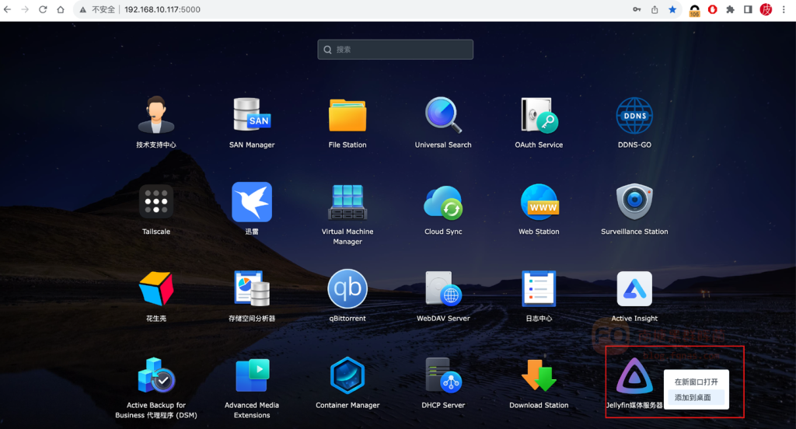Choose '添加到桌面' in context menu
The height and width of the screenshot is (429, 796).
pyautogui.click(x=692, y=397)
